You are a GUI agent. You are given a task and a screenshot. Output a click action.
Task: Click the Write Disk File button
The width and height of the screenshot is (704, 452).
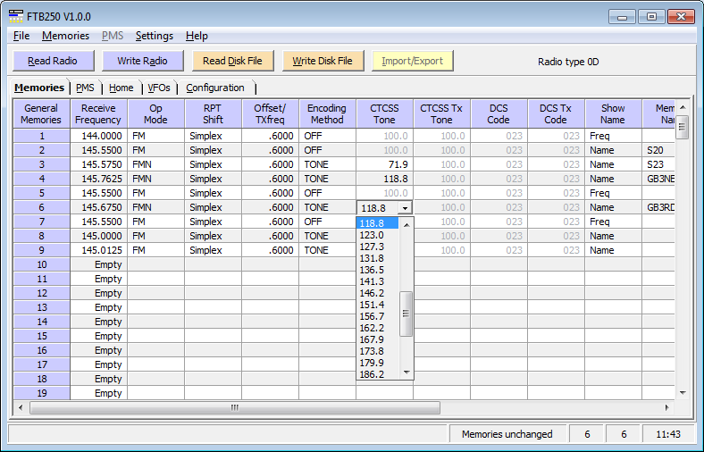[x=323, y=61]
